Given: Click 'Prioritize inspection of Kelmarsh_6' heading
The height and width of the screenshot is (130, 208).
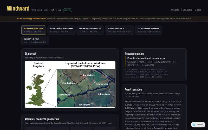Looking at the screenshot, I should tap(146, 58).
